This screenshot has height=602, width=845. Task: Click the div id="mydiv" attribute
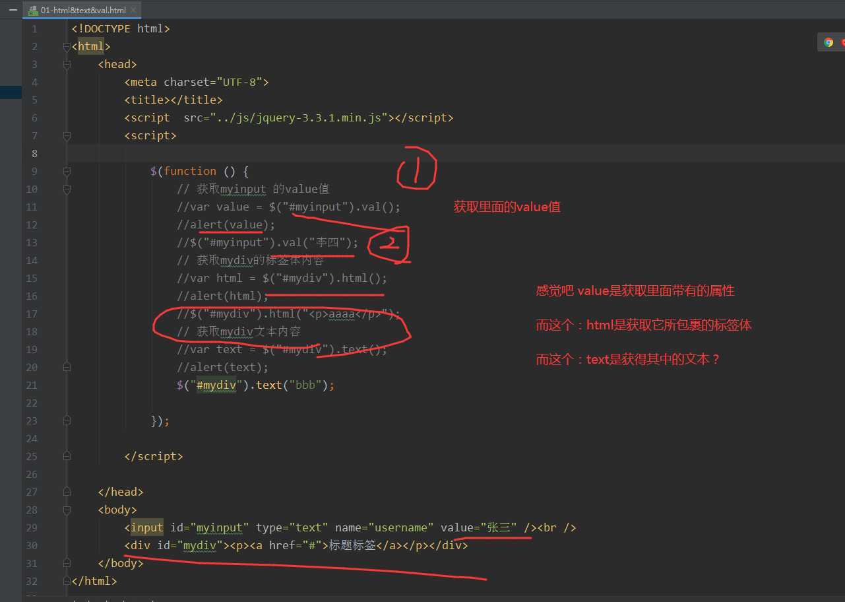pyautogui.click(x=190, y=546)
